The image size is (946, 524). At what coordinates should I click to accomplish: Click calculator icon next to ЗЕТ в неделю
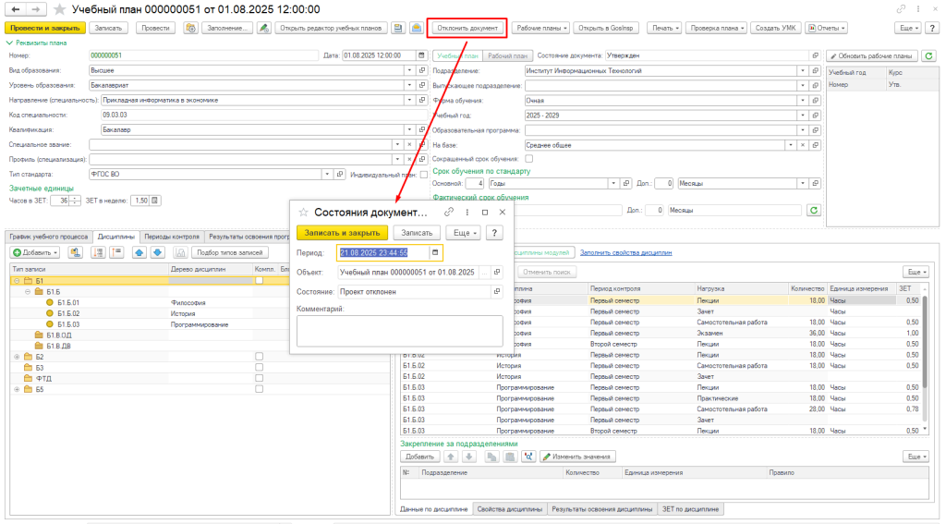(x=156, y=200)
